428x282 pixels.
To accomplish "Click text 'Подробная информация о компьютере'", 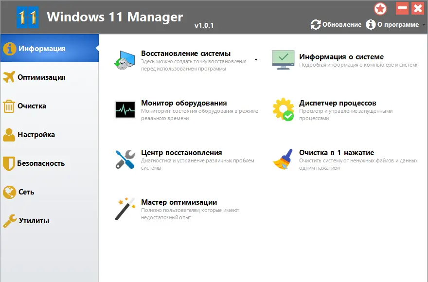I will pos(346,65).
